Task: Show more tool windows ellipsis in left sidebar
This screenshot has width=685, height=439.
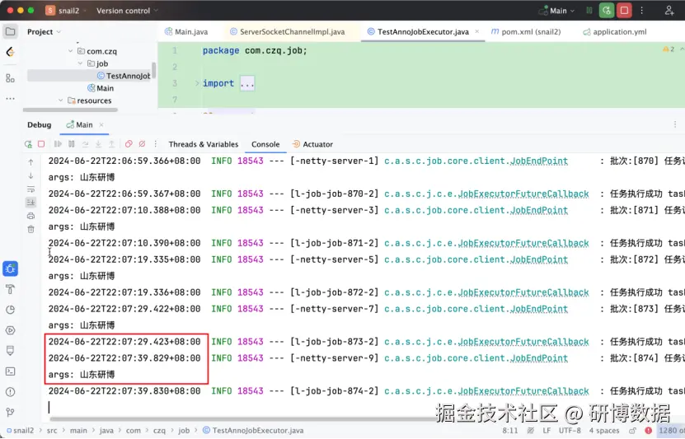Action: coord(10,99)
